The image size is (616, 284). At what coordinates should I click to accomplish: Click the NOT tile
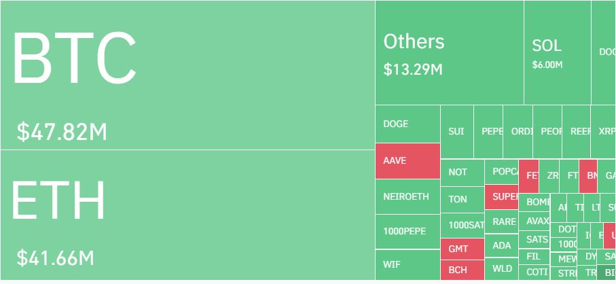[x=463, y=173]
